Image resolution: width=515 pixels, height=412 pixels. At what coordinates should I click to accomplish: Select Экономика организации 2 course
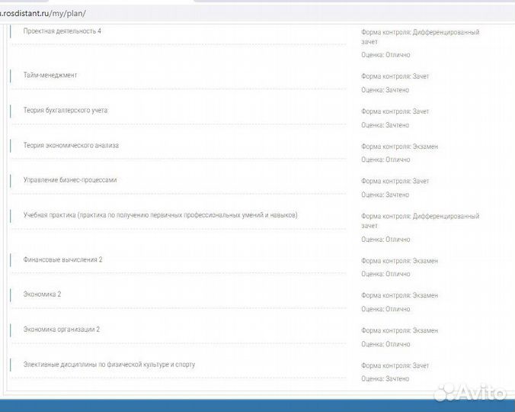(x=61, y=329)
